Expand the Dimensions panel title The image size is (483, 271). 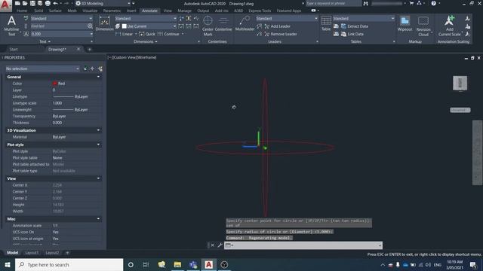pyautogui.click(x=146, y=41)
